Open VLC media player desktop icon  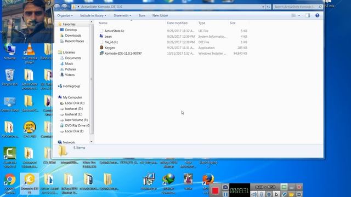[x=30, y=53]
